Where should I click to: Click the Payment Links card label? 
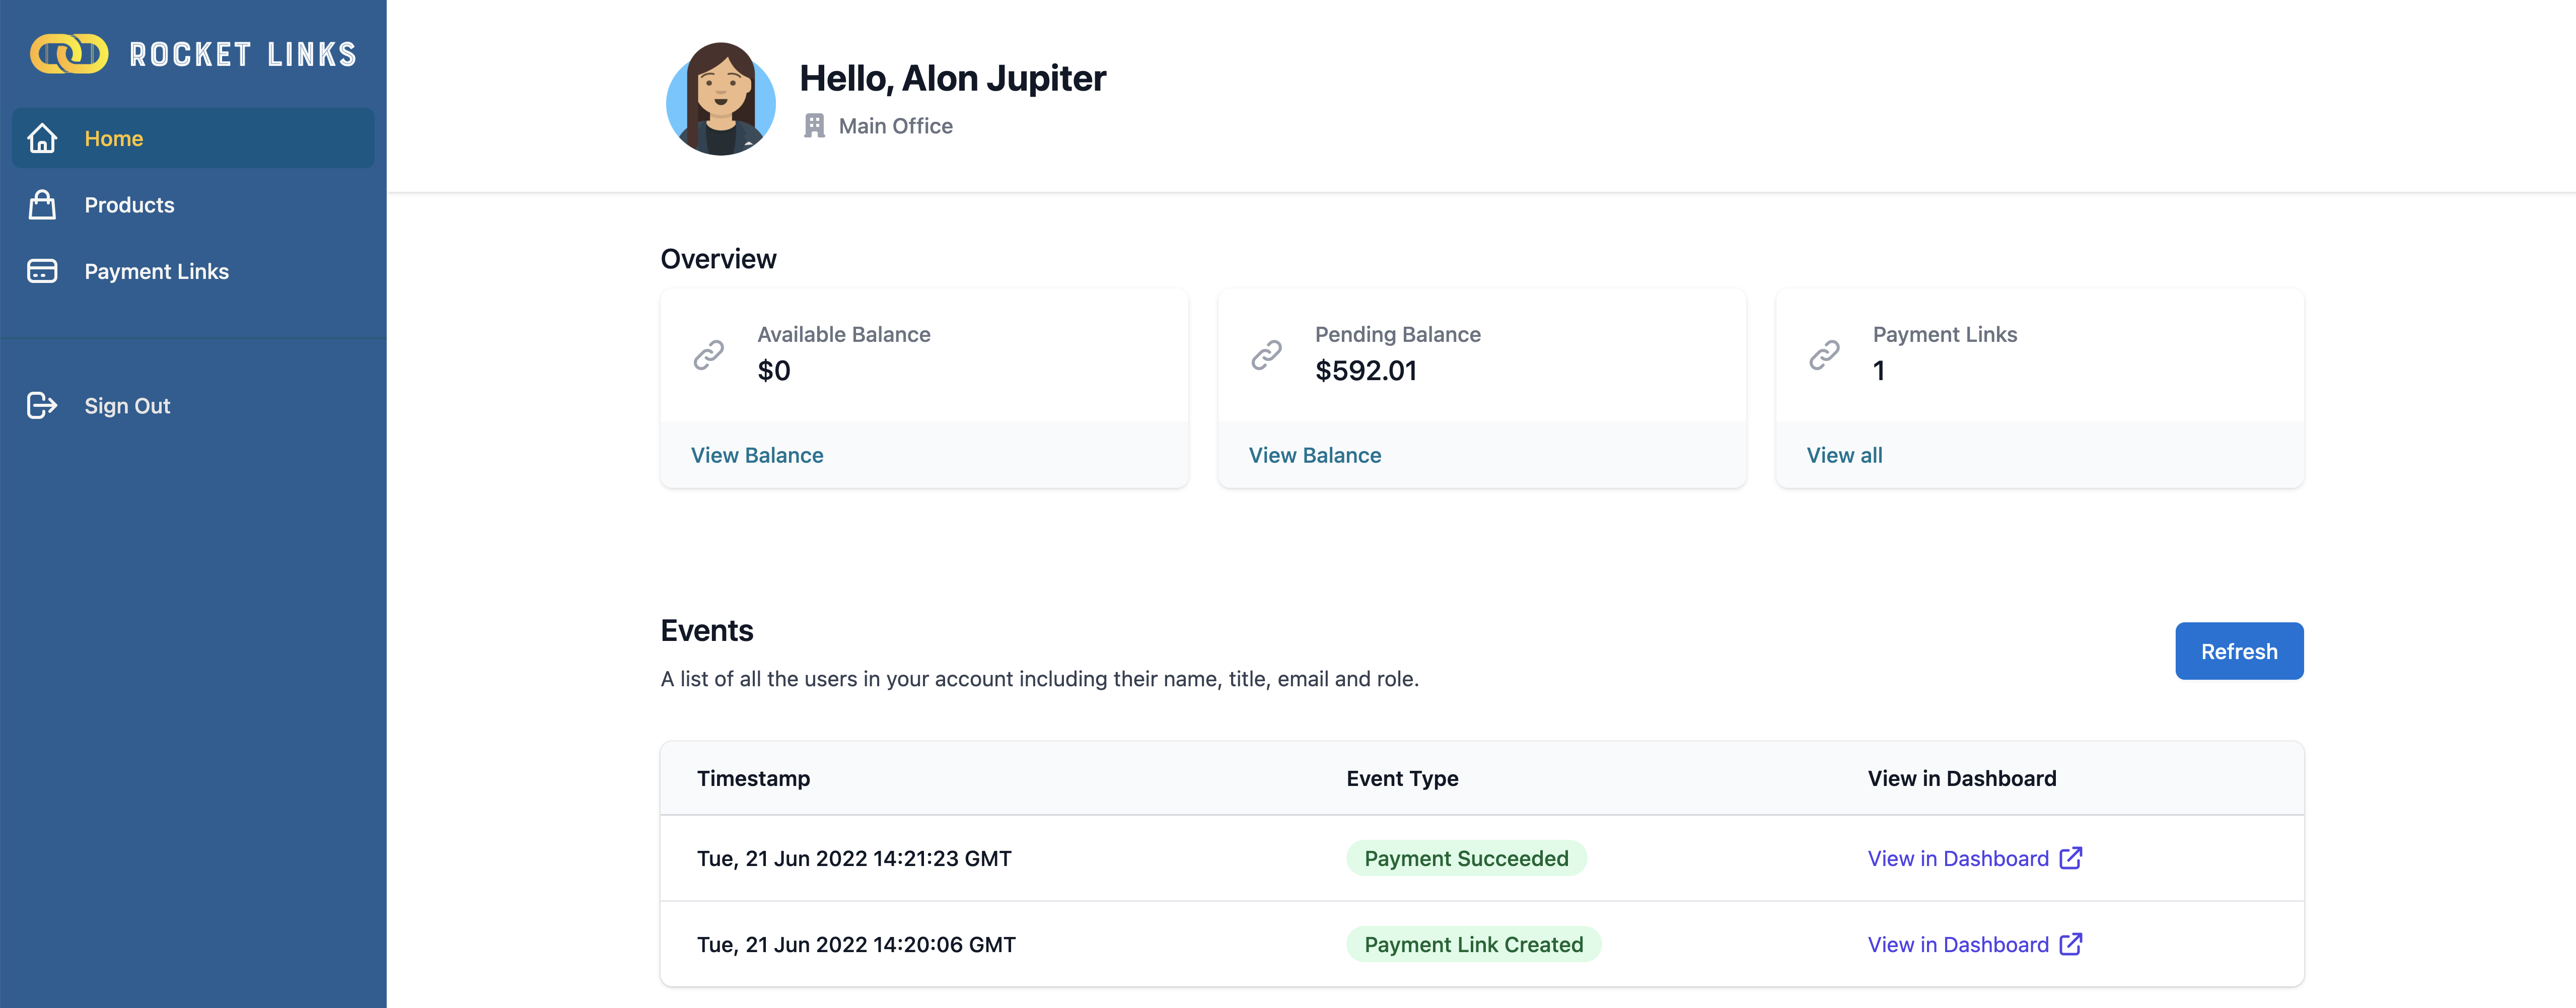1944,334
